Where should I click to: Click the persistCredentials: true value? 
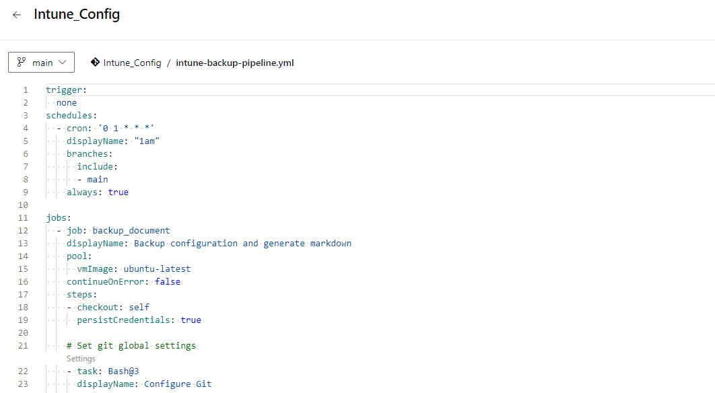tap(191, 320)
